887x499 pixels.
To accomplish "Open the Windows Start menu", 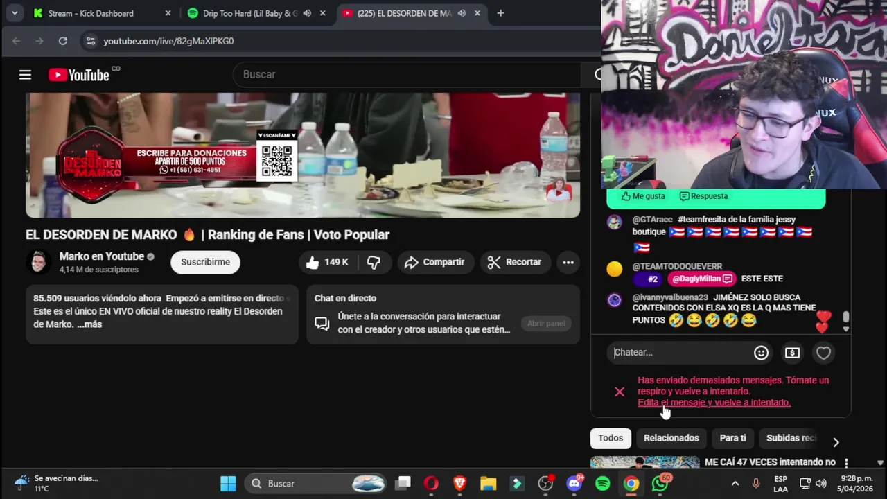I will pyautogui.click(x=228, y=484).
